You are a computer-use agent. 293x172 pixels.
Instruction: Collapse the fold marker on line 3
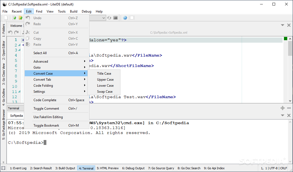click(19, 50)
